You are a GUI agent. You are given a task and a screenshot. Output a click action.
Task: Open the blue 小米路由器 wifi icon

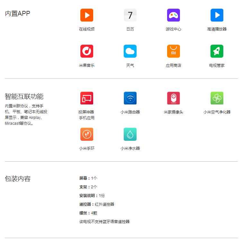[130, 98]
